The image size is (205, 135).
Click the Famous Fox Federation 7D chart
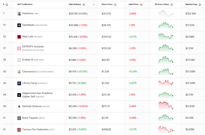(166, 129)
